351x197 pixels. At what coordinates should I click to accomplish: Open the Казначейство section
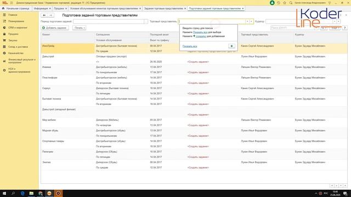pyautogui.click(x=16, y=53)
